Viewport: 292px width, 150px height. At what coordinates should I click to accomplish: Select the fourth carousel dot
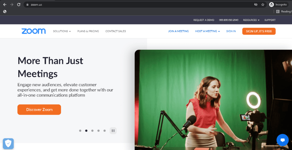point(98,131)
